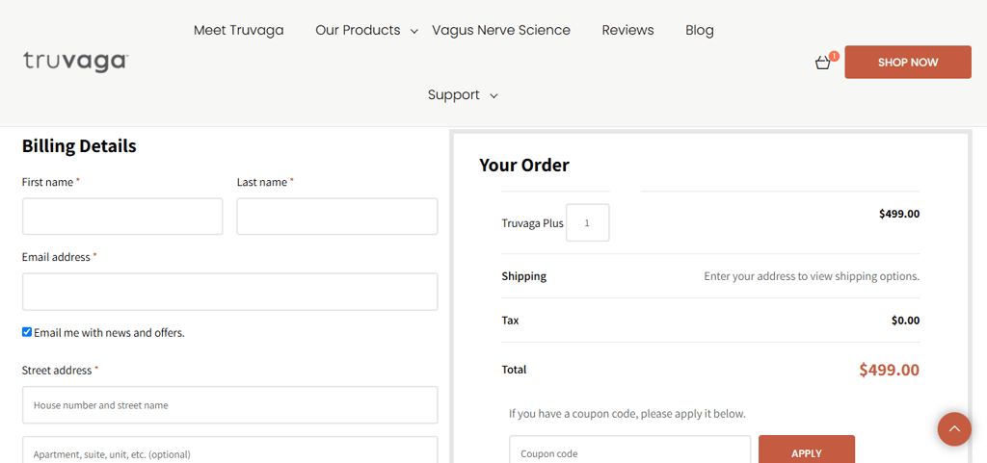This screenshot has width=987, height=463.
Task: Open the Support menu item
Action: click(454, 95)
